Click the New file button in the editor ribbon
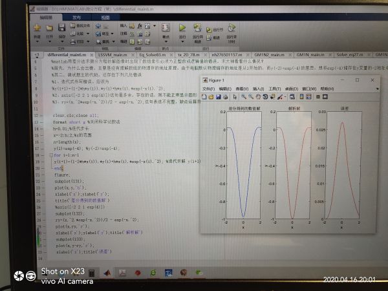 point(38,30)
